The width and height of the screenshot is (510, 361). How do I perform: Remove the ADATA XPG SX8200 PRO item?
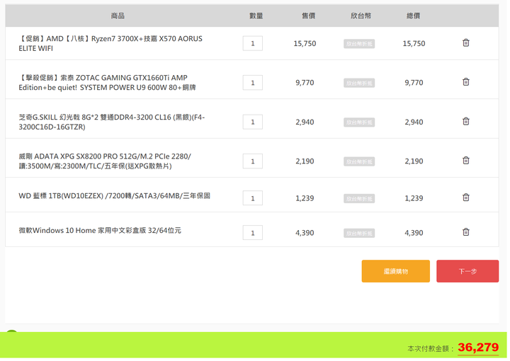tap(466, 161)
